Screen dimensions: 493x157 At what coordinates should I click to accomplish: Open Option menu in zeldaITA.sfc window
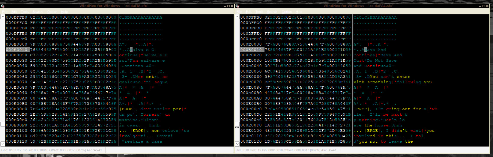[52, 12]
